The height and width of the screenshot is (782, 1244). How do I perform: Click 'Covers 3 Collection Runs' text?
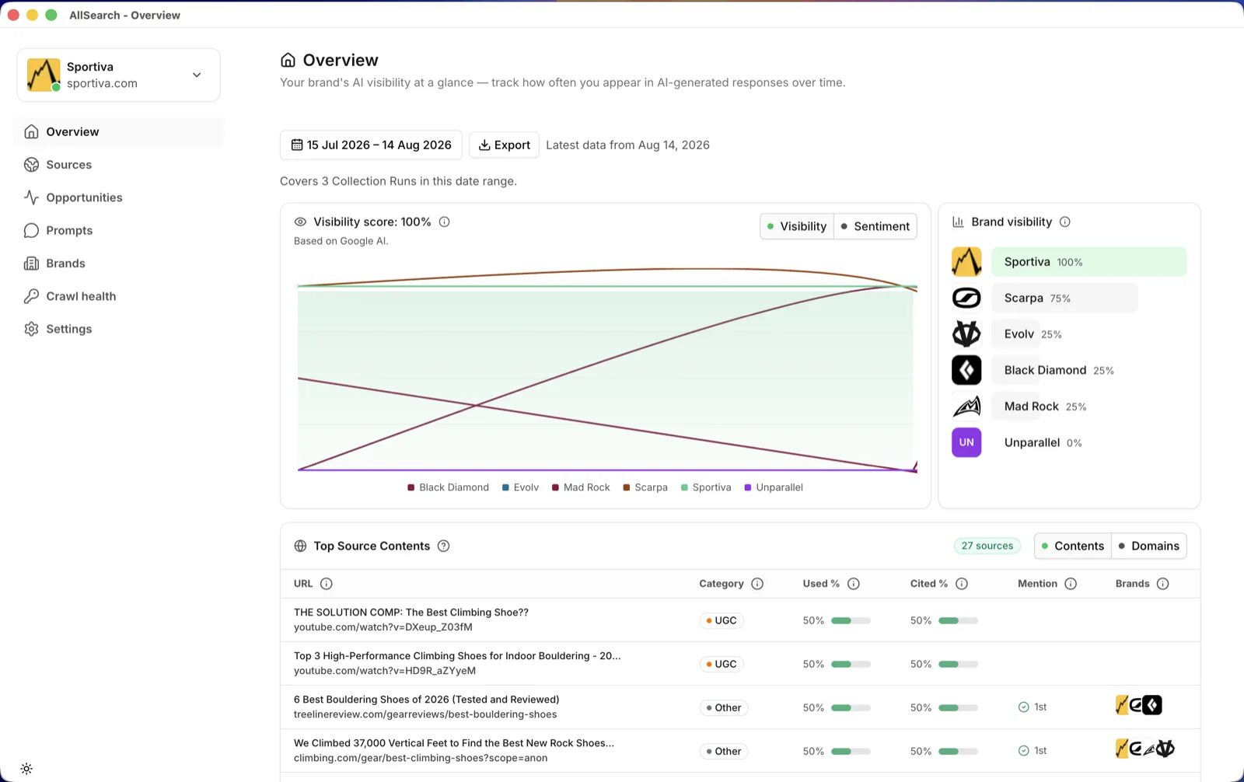pos(398,181)
